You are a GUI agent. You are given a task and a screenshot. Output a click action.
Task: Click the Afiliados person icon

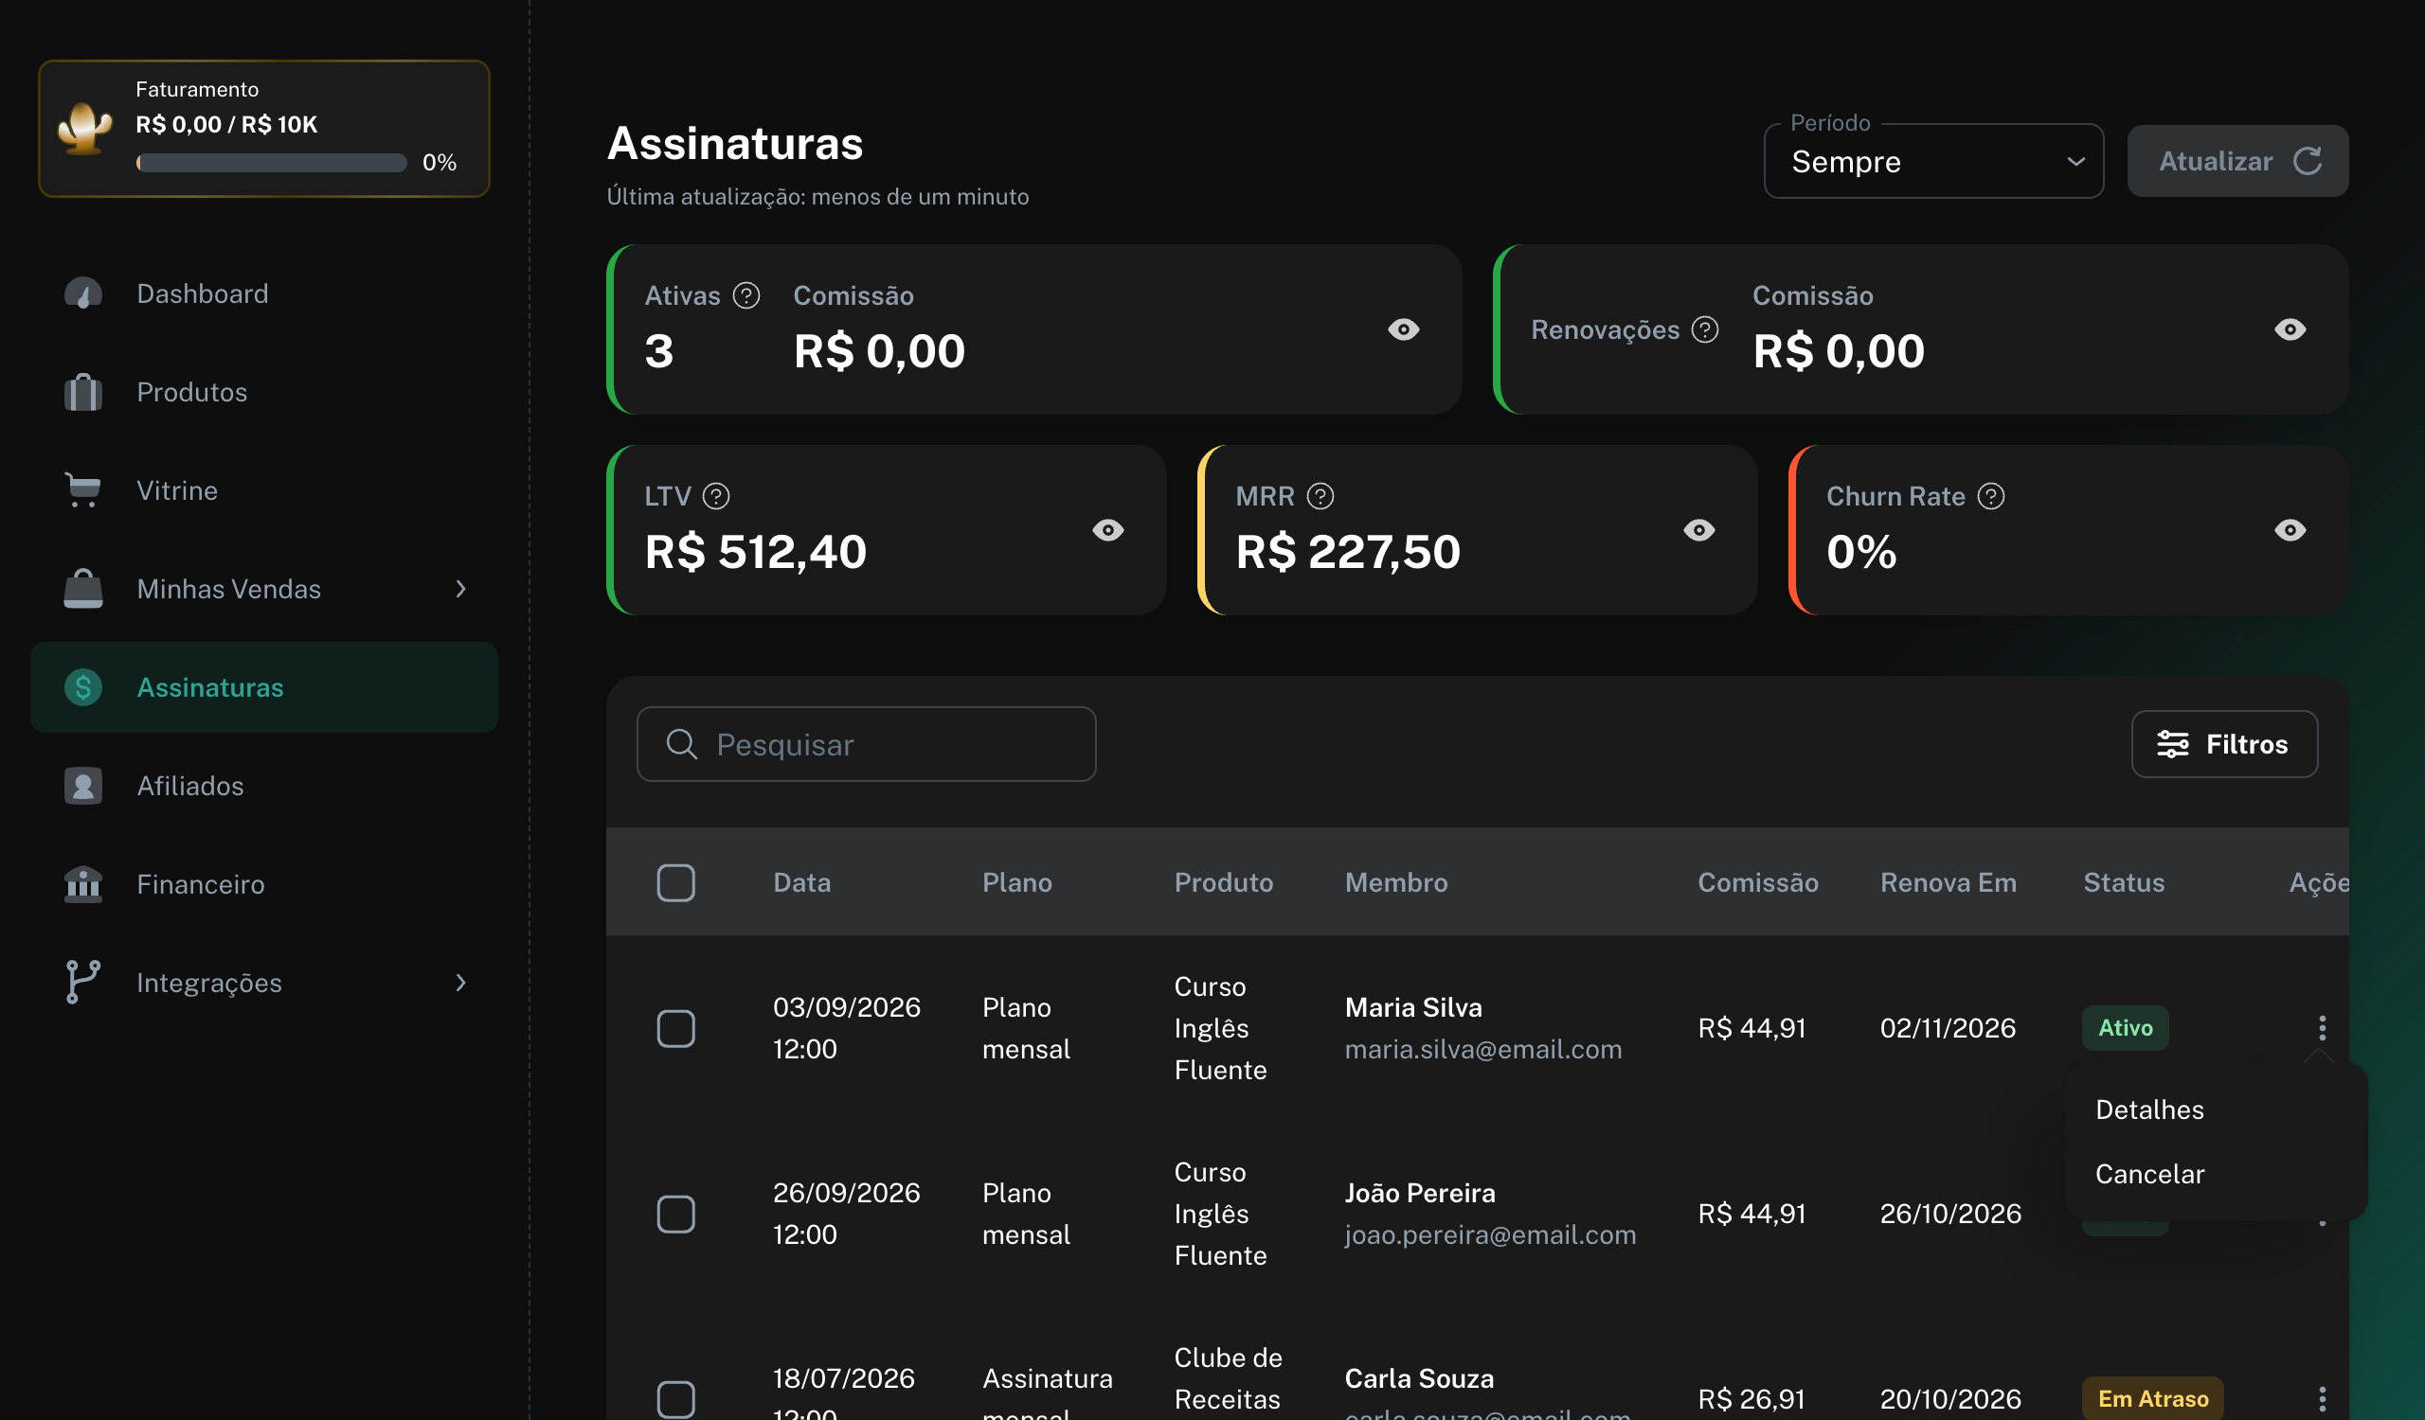82,786
